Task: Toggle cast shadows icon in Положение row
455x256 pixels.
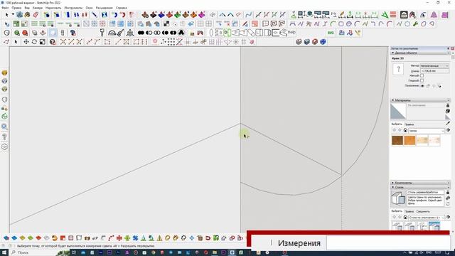Action: [439, 86]
